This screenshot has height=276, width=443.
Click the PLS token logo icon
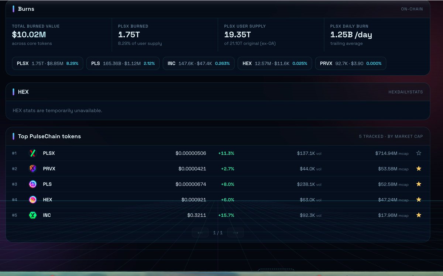click(33, 184)
